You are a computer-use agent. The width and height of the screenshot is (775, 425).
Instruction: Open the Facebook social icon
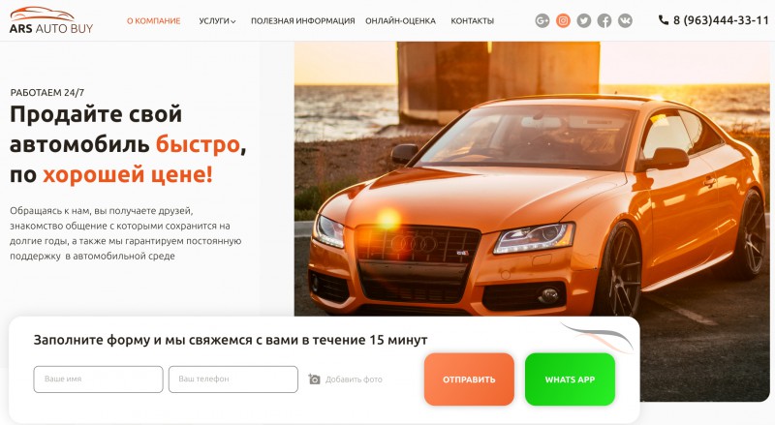click(604, 20)
